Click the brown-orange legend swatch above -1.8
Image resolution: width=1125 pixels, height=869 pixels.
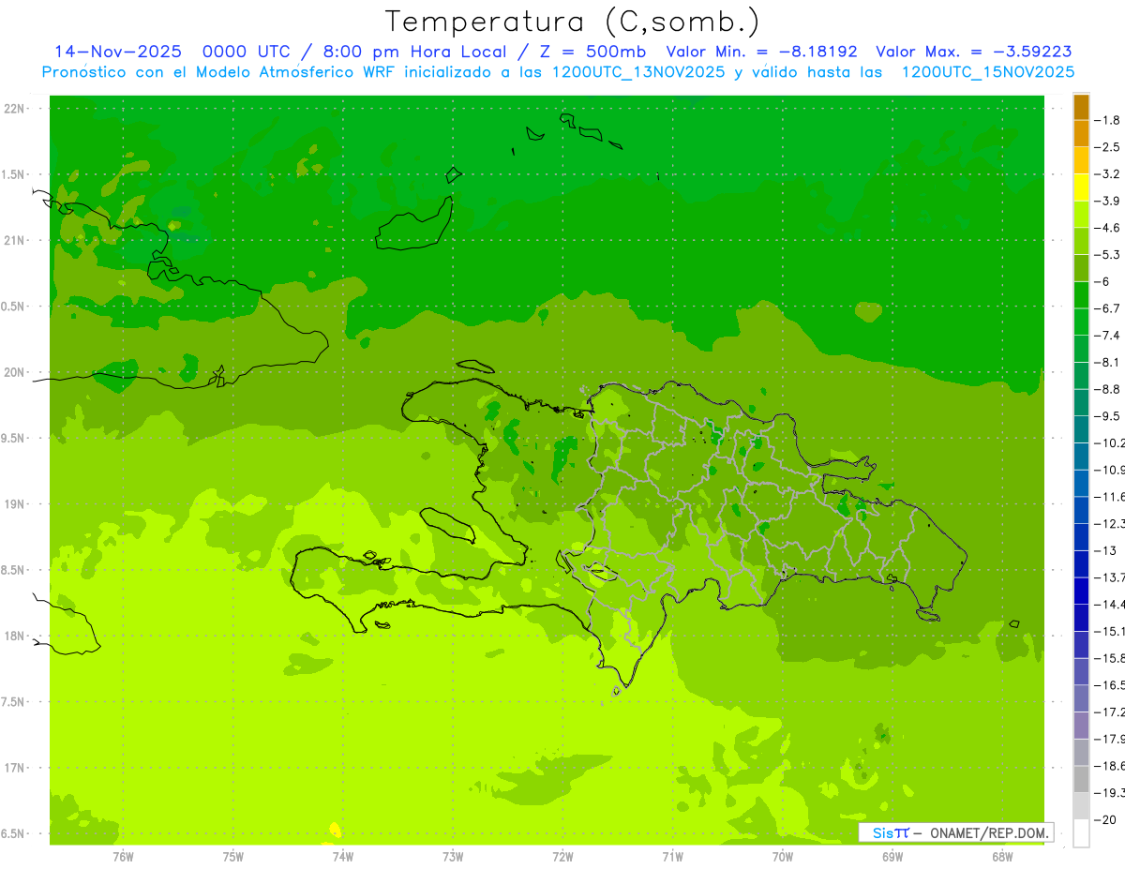tap(1081, 107)
